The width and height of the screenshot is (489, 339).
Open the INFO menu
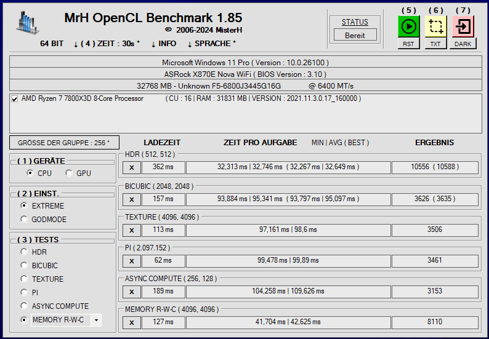[164, 44]
